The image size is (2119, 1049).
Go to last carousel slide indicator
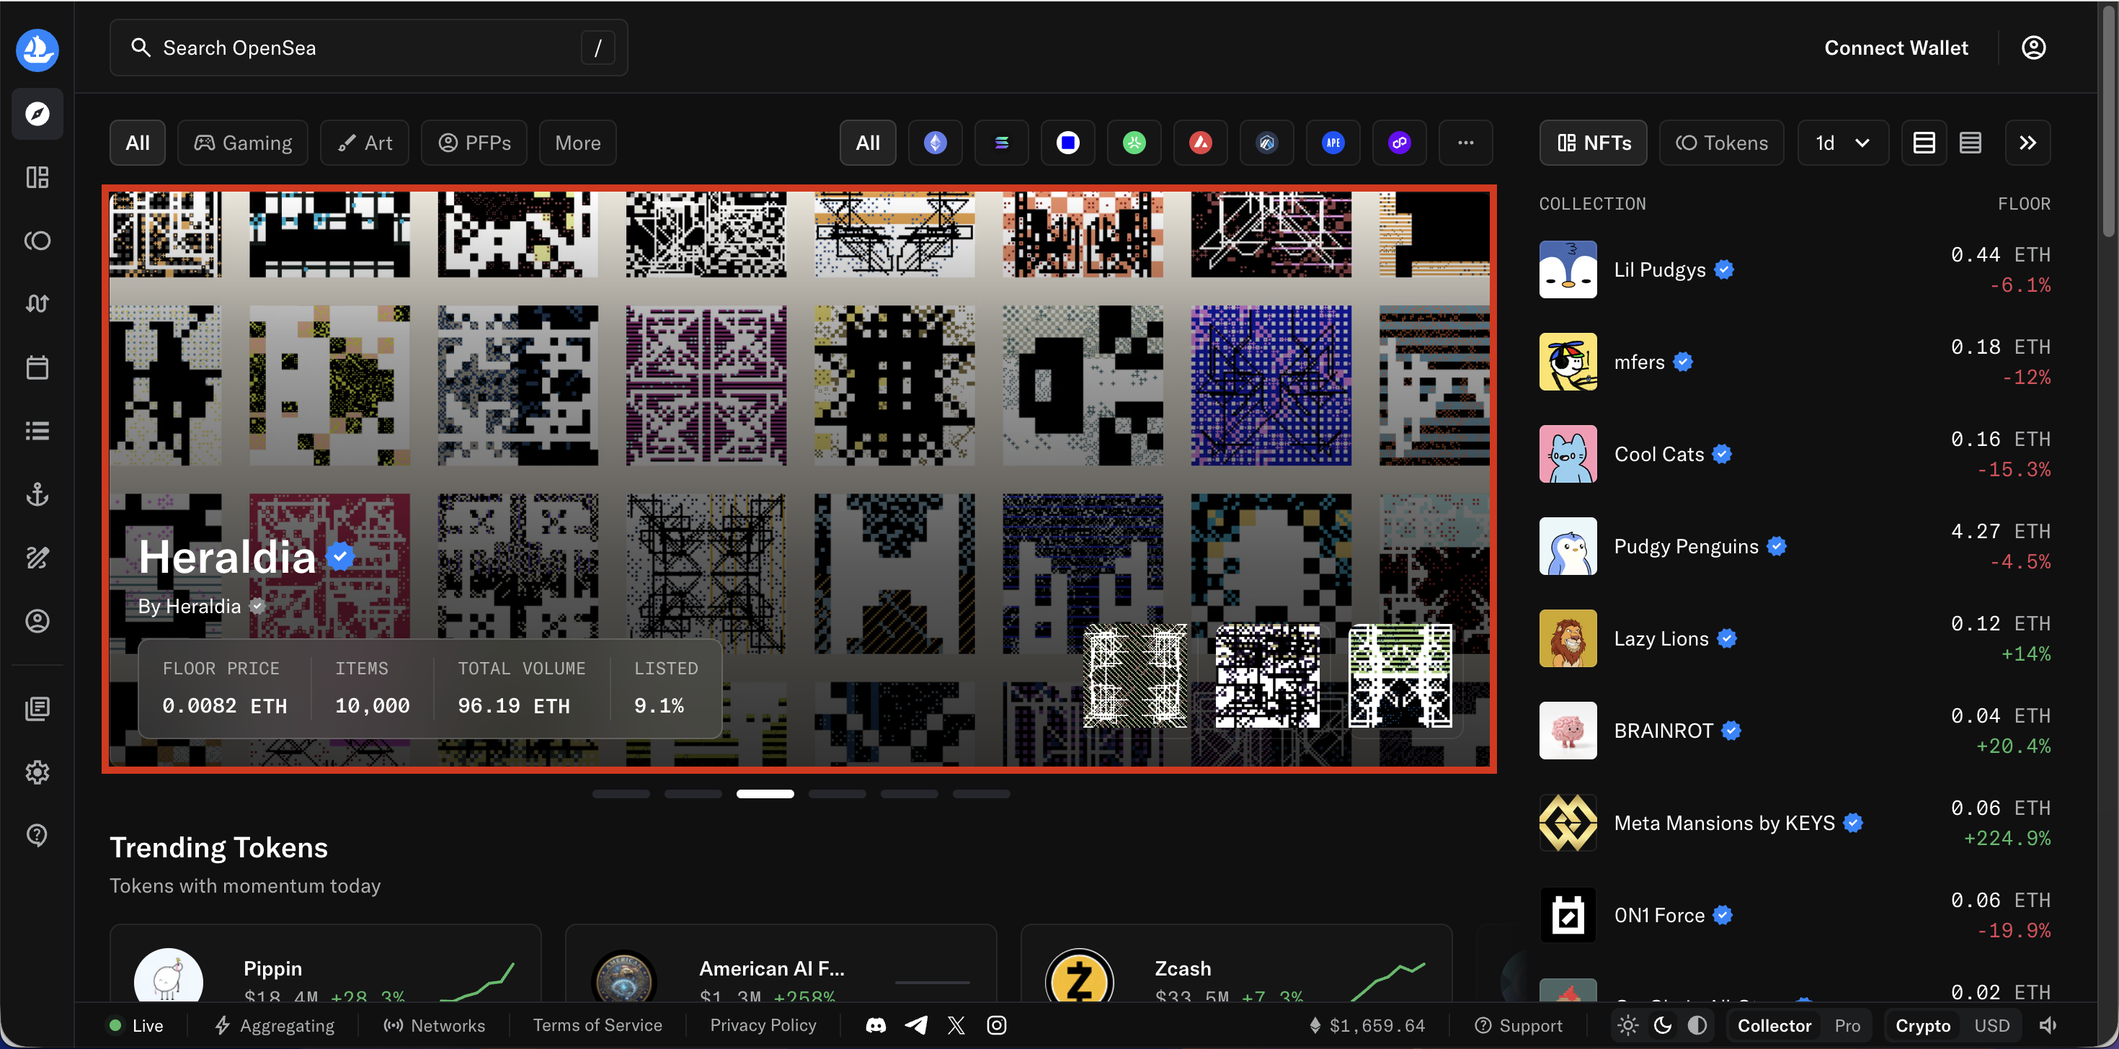[980, 794]
